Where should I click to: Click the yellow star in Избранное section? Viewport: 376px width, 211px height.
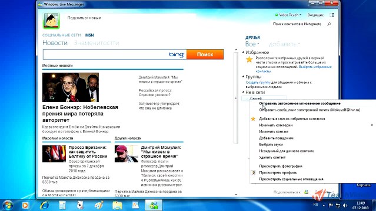point(249,59)
